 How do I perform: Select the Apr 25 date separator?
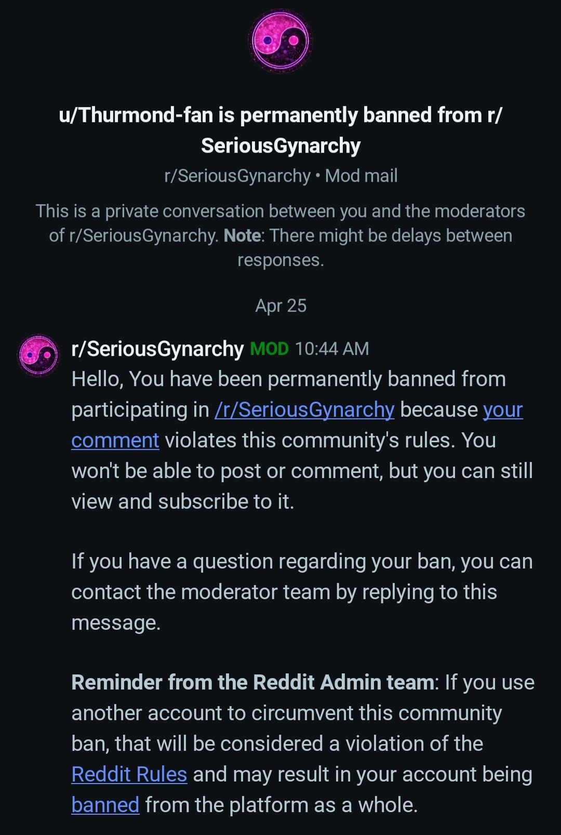(280, 306)
